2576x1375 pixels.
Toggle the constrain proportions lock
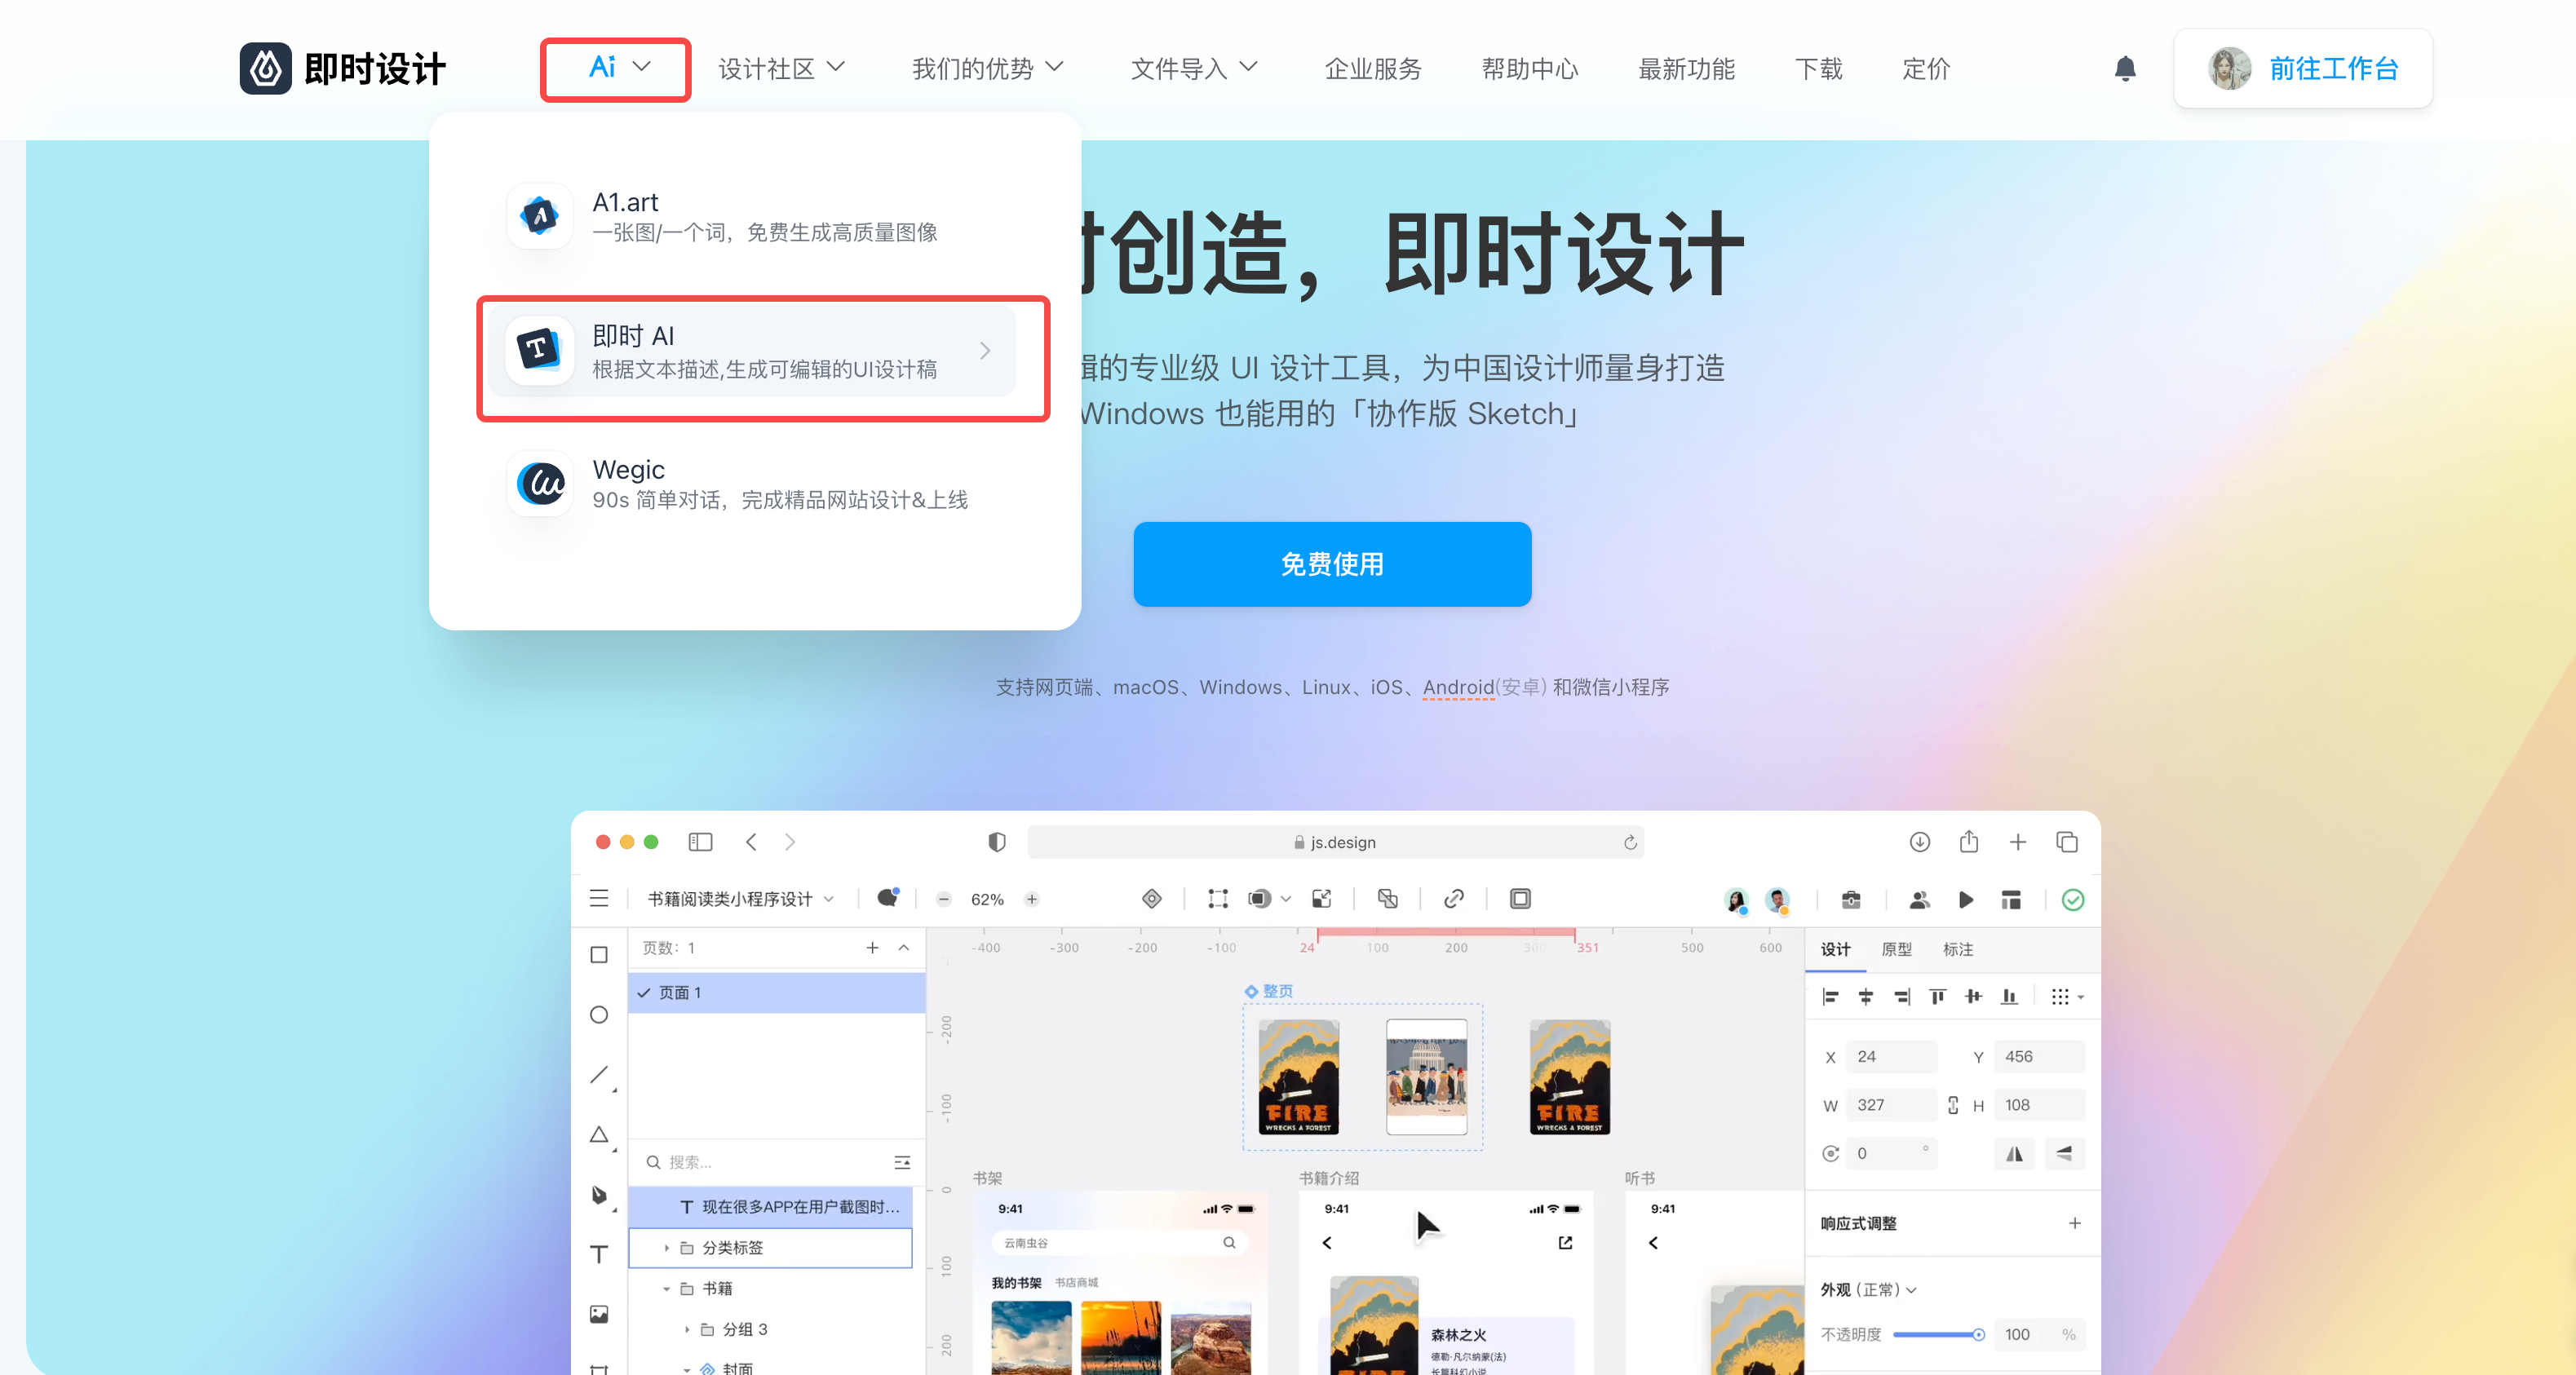click(x=1953, y=1104)
